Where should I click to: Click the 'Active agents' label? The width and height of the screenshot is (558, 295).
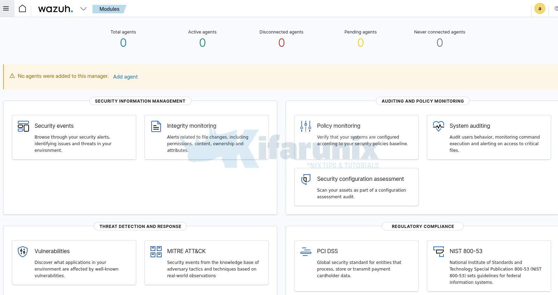coord(202,32)
